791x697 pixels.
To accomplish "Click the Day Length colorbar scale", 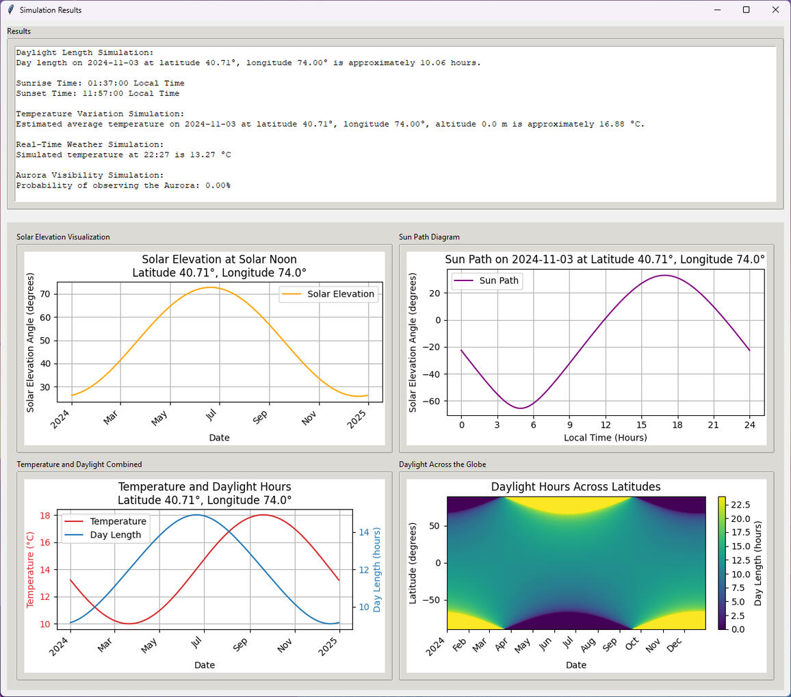I will (x=722, y=562).
